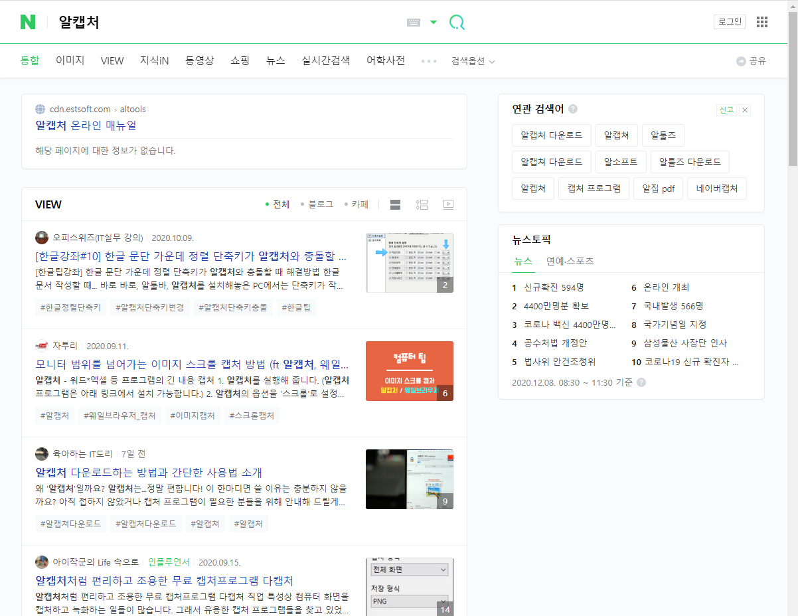Open the 컴퓨터 팁 orange thumbnail

(410, 371)
